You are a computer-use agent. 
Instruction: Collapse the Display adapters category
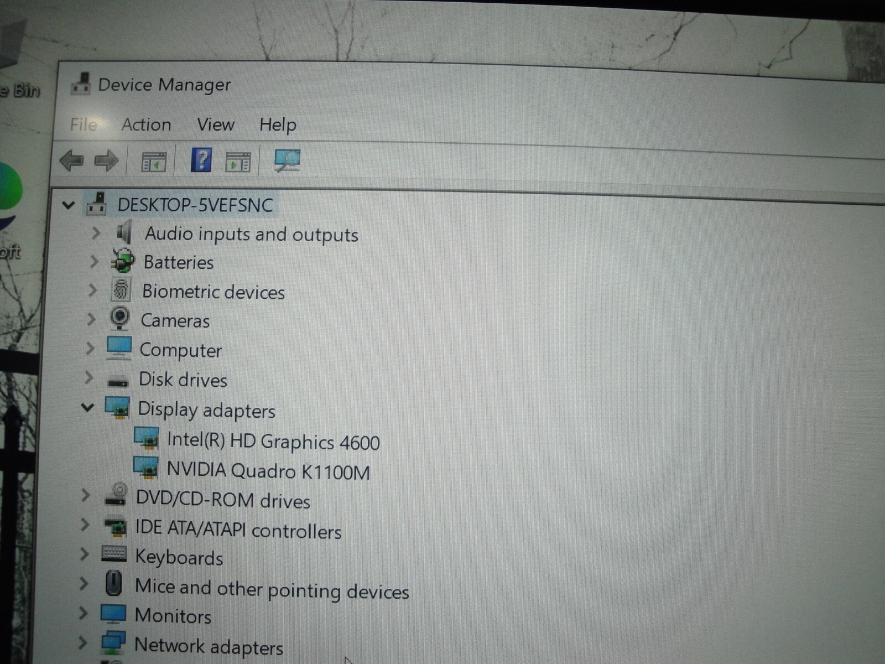[87, 408]
